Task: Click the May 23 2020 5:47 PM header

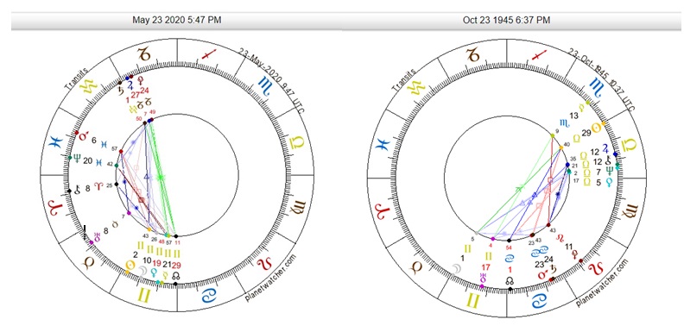Action: coord(177,20)
